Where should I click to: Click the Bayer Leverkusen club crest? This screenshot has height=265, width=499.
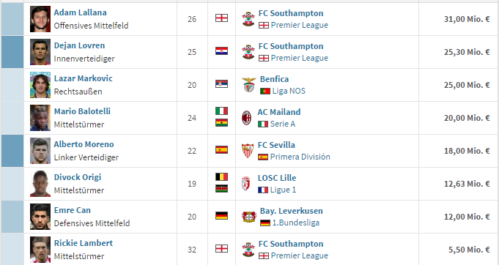[x=249, y=217]
